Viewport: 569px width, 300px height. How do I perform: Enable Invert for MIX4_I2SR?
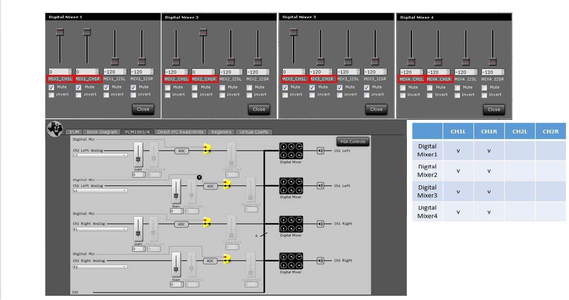(485, 95)
